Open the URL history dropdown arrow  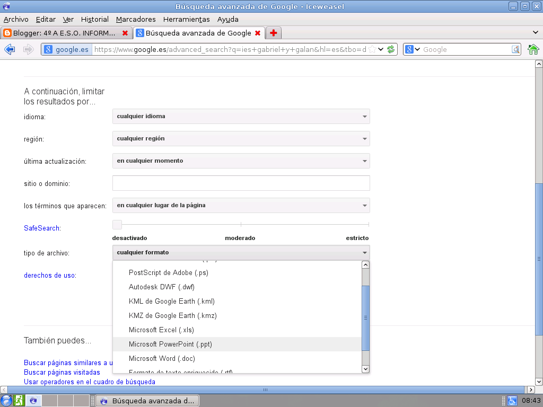381,49
